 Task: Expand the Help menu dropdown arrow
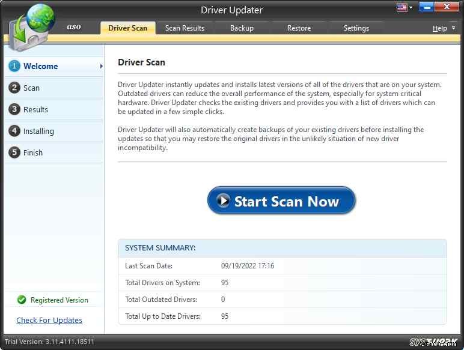click(453, 28)
